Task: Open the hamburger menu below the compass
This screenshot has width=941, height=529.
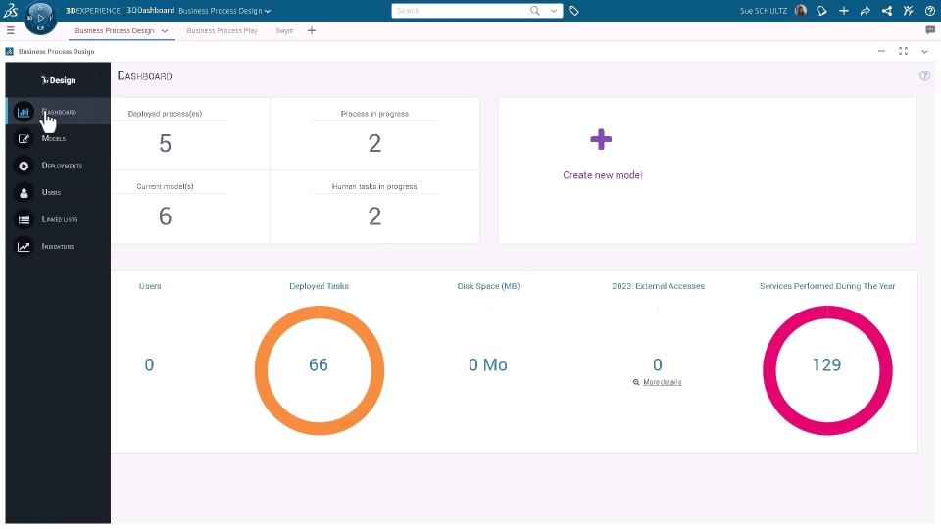Action: 10,30
